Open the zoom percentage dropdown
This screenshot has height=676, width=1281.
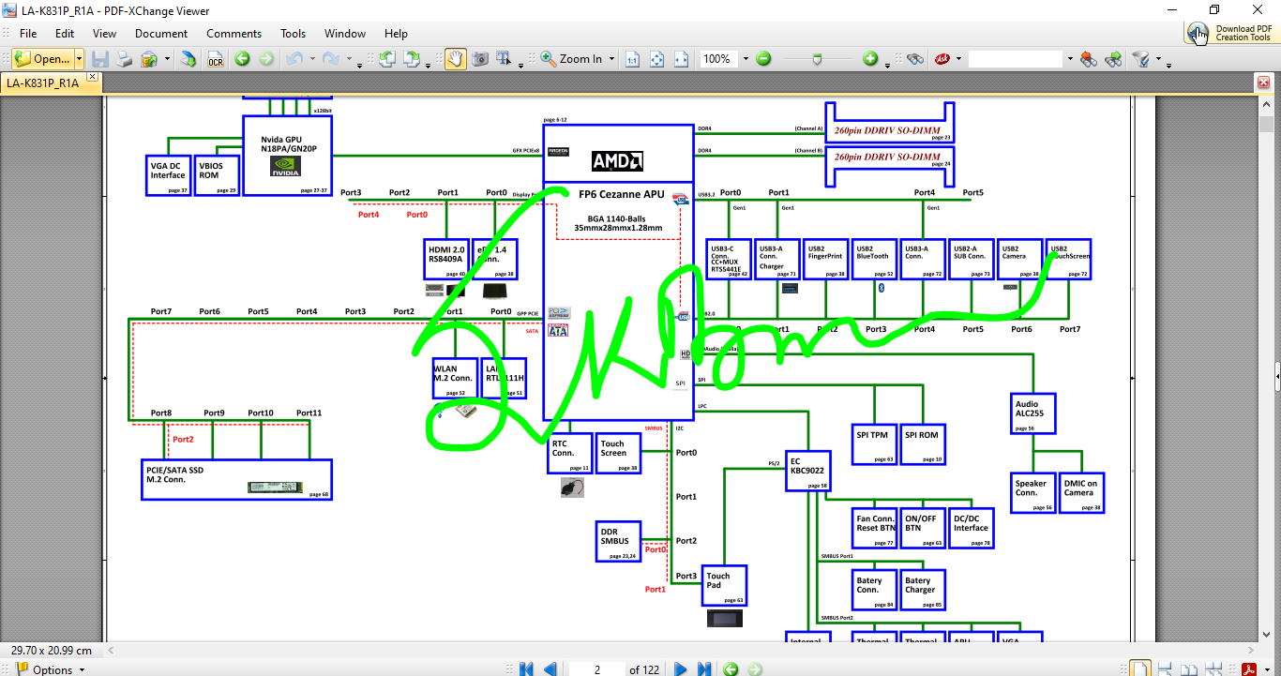[746, 59]
